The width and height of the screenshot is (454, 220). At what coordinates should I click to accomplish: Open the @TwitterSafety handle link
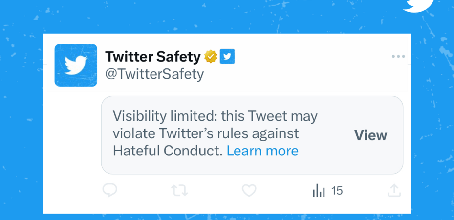[154, 74]
